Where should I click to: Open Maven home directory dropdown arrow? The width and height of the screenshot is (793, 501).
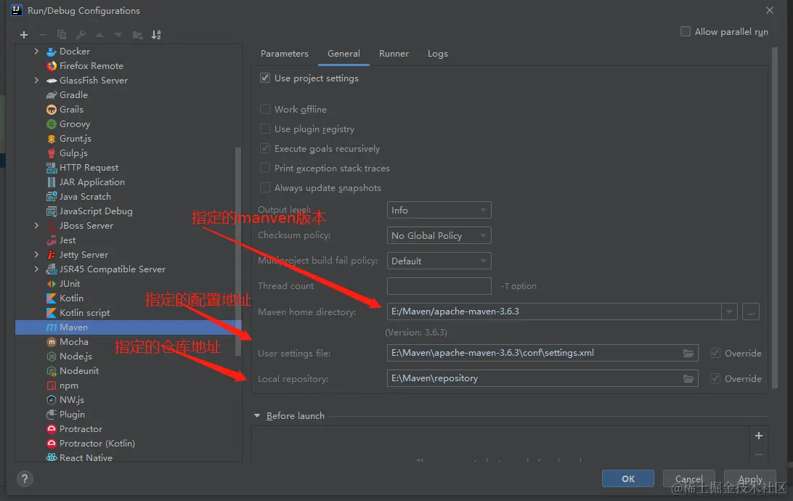pos(729,311)
